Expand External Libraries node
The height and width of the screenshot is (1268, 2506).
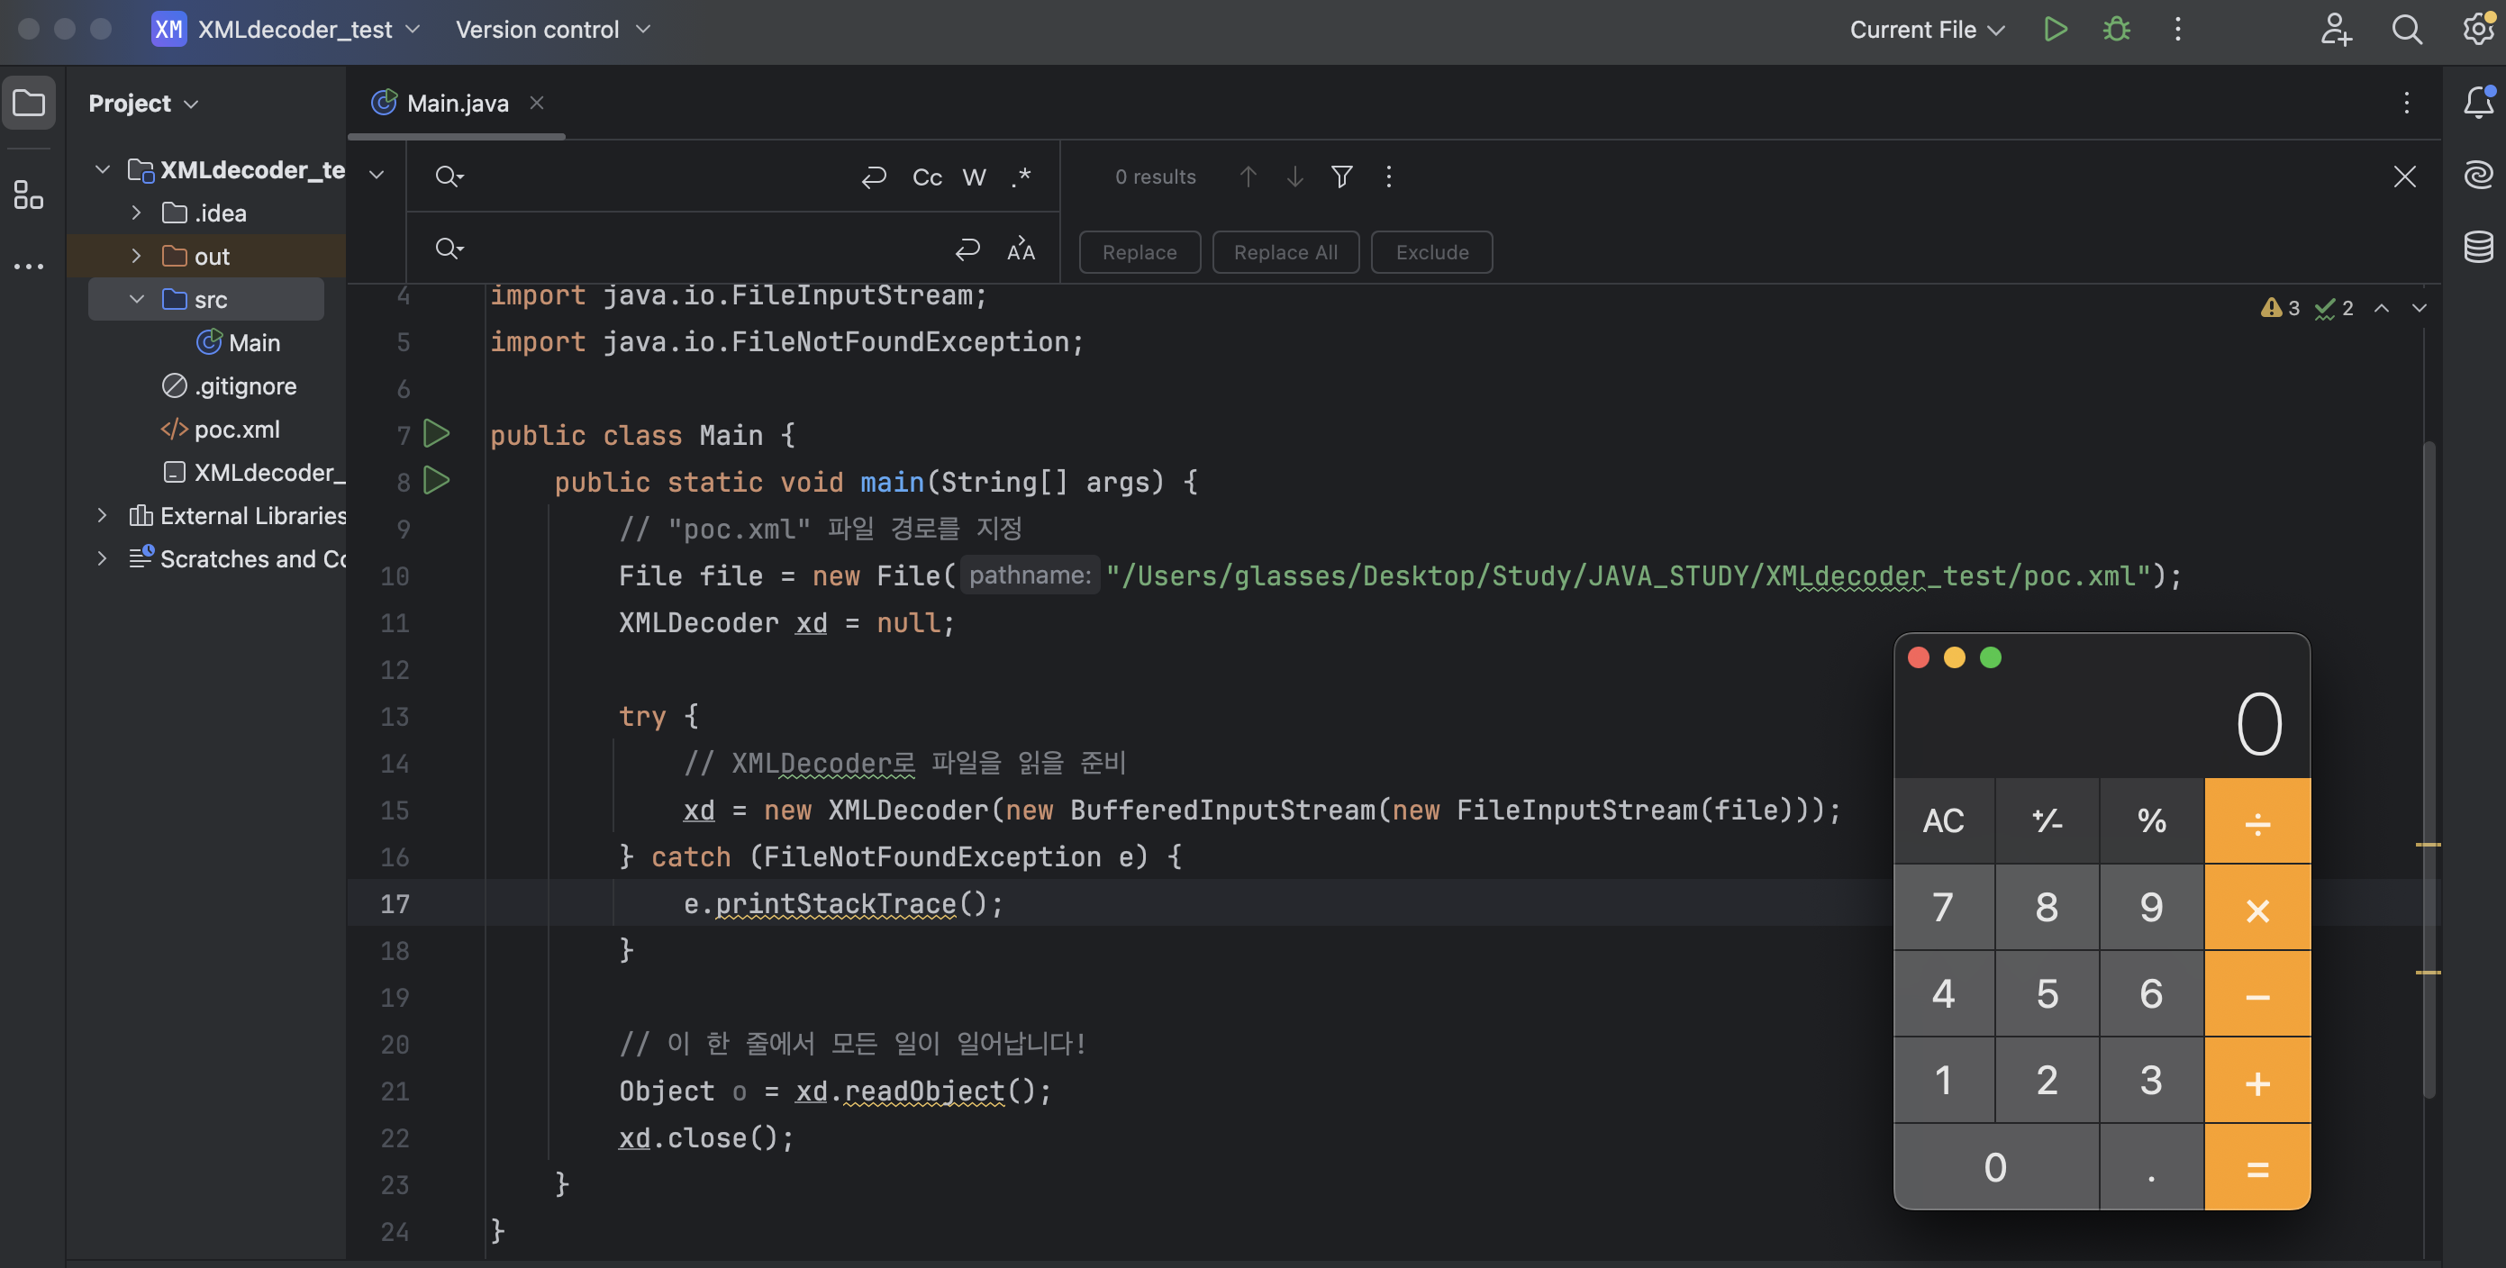point(102,515)
